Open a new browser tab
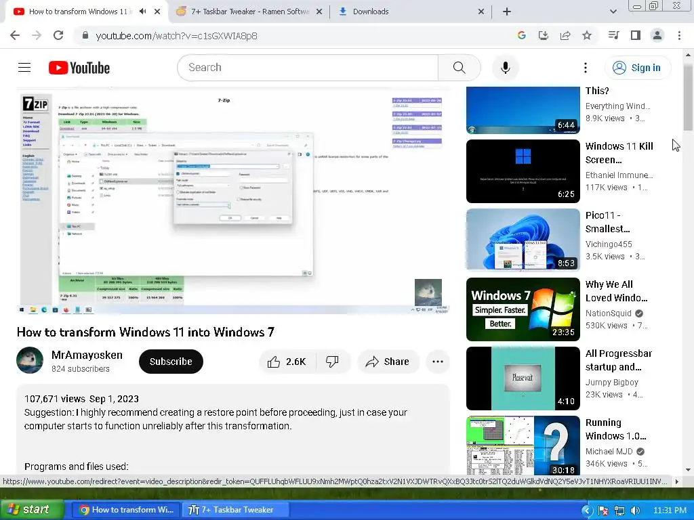Screen dimensions: 694x520 pos(507,12)
